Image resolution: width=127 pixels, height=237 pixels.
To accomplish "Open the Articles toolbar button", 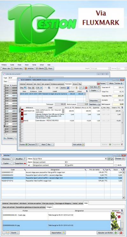I will coord(30,69).
